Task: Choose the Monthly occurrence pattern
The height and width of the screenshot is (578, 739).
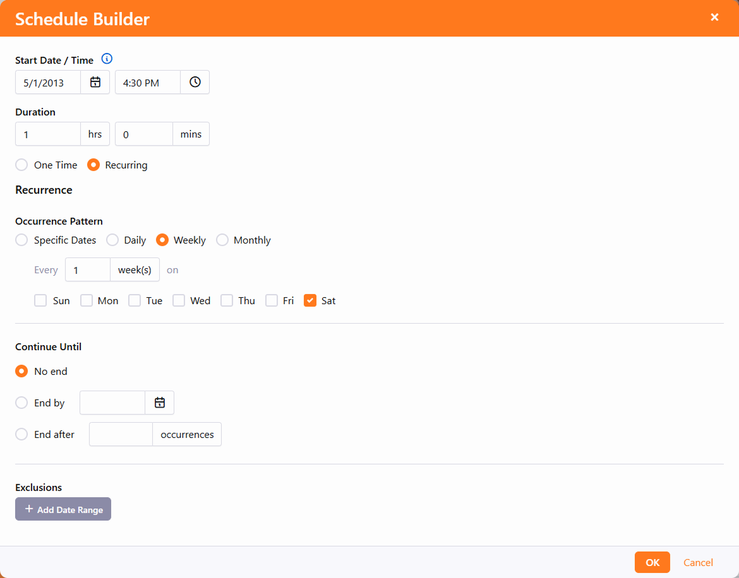Action: (222, 240)
